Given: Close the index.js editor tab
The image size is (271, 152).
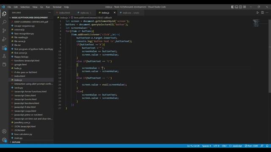Looking at the screenshot, I should pyautogui.click(x=114, y=13).
